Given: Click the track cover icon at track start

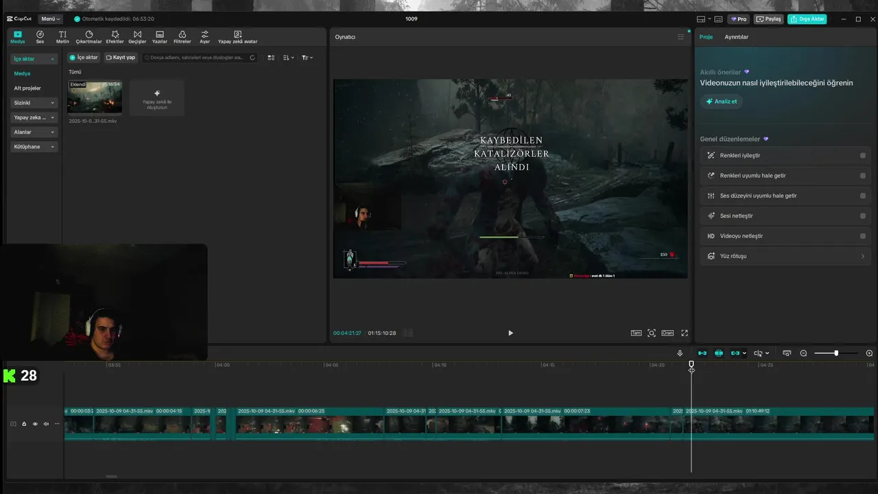Looking at the screenshot, I should (12, 424).
